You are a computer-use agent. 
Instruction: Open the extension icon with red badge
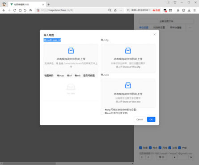165,10
